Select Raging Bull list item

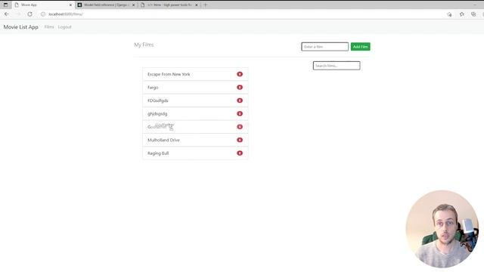click(195, 153)
